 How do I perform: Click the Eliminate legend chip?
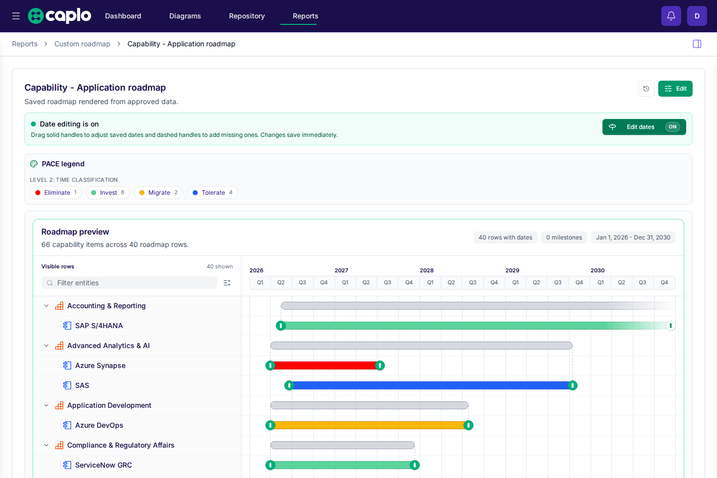point(56,193)
